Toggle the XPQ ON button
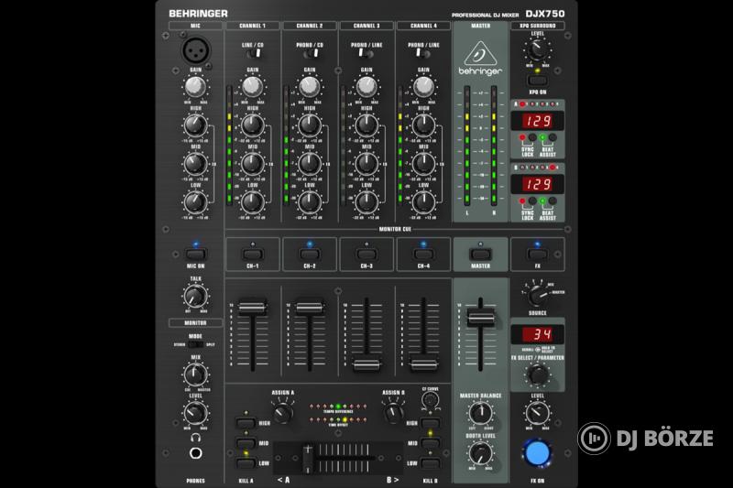The image size is (733, 488). coord(537,81)
